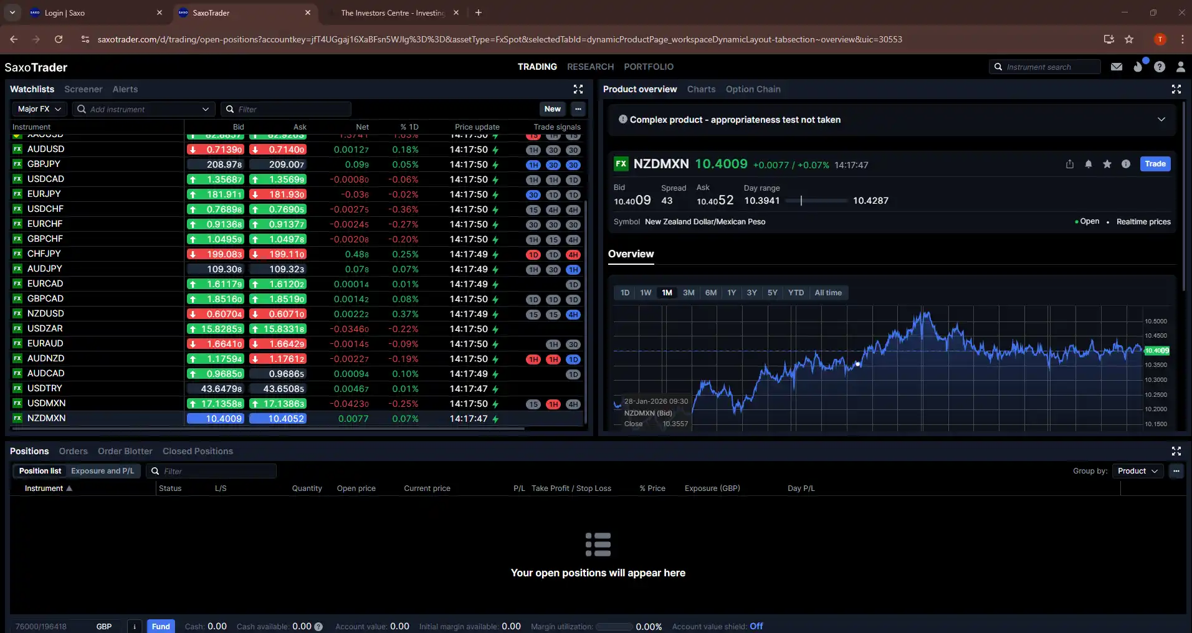
Task: Switch to Exposure and P/L view
Action: tap(102, 471)
